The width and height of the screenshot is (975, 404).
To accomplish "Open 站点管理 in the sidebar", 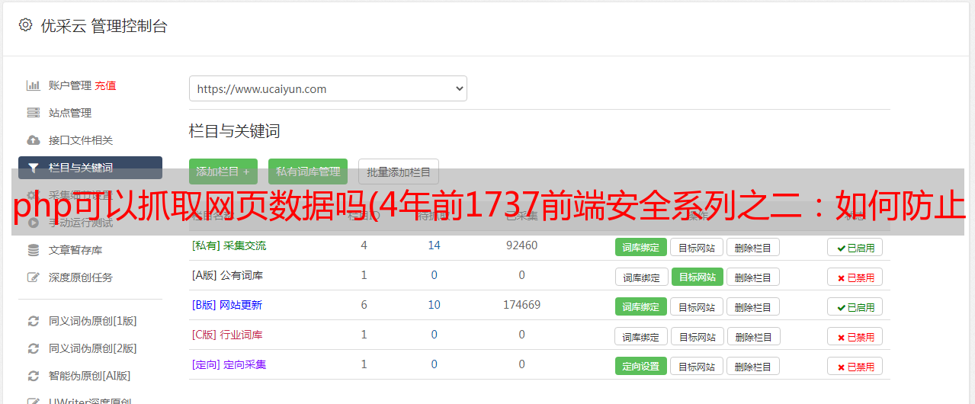I will click(70, 113).
